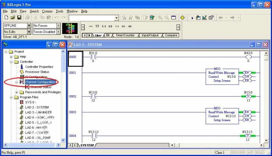272x156 pixels.
Task: Switch to the User instruction tab
Action: coord(98,35)
